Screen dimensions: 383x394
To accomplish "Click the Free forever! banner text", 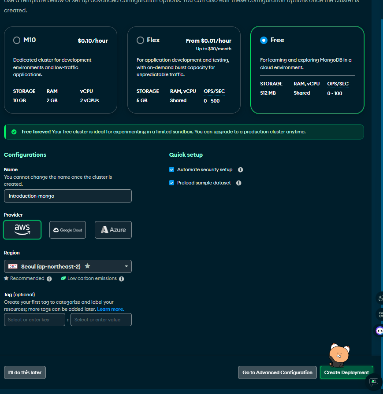I will coord(36,132).
